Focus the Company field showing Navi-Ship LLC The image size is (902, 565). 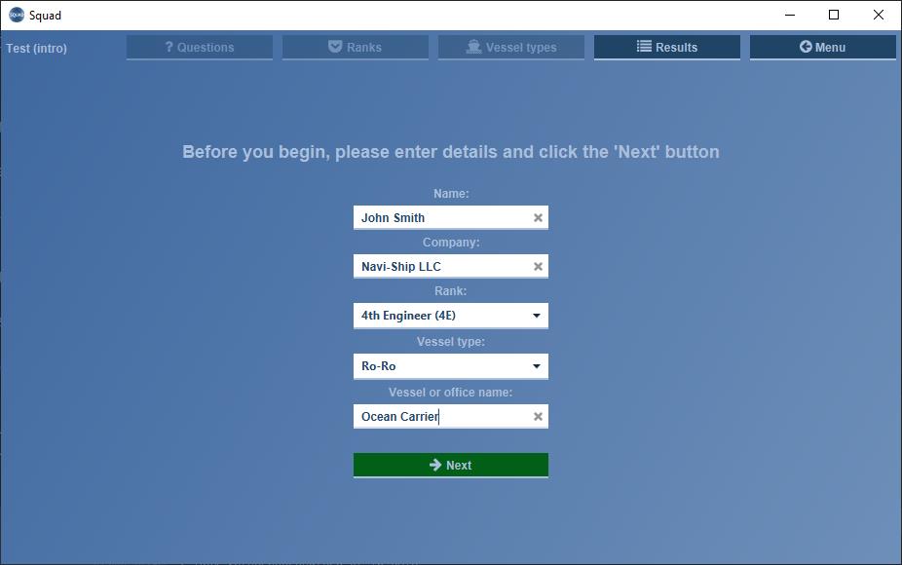tap(438, 267)
